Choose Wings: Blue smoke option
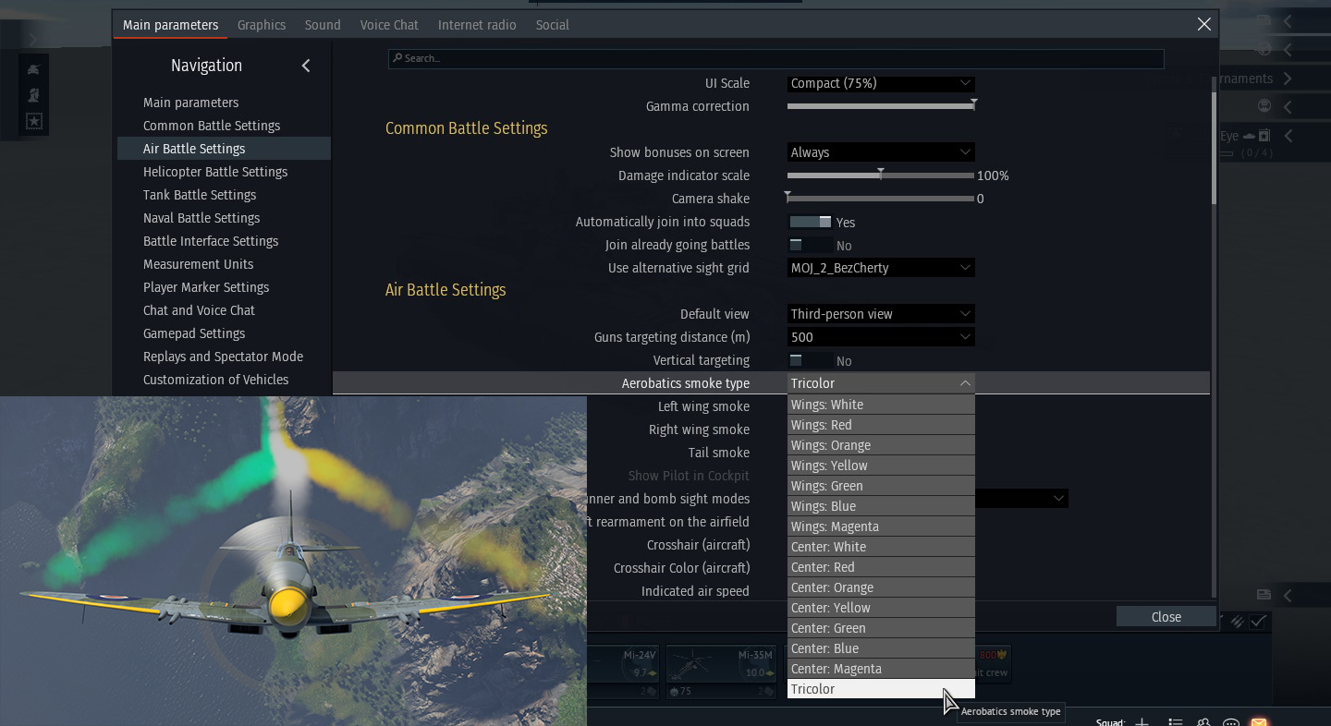1331x726 pixels. [x=881, y=506]
